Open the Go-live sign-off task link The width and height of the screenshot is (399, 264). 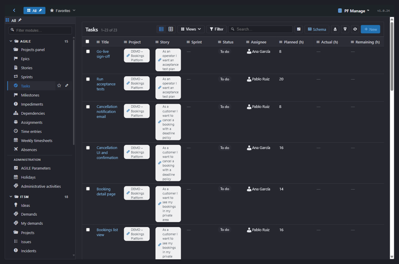pyautogui.click(x=103, y=54)
